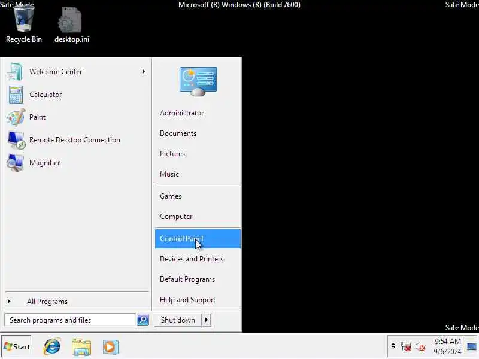Expand the Welcome Center submenu arrow
479x359 pixels.
(x=143, y=72)
